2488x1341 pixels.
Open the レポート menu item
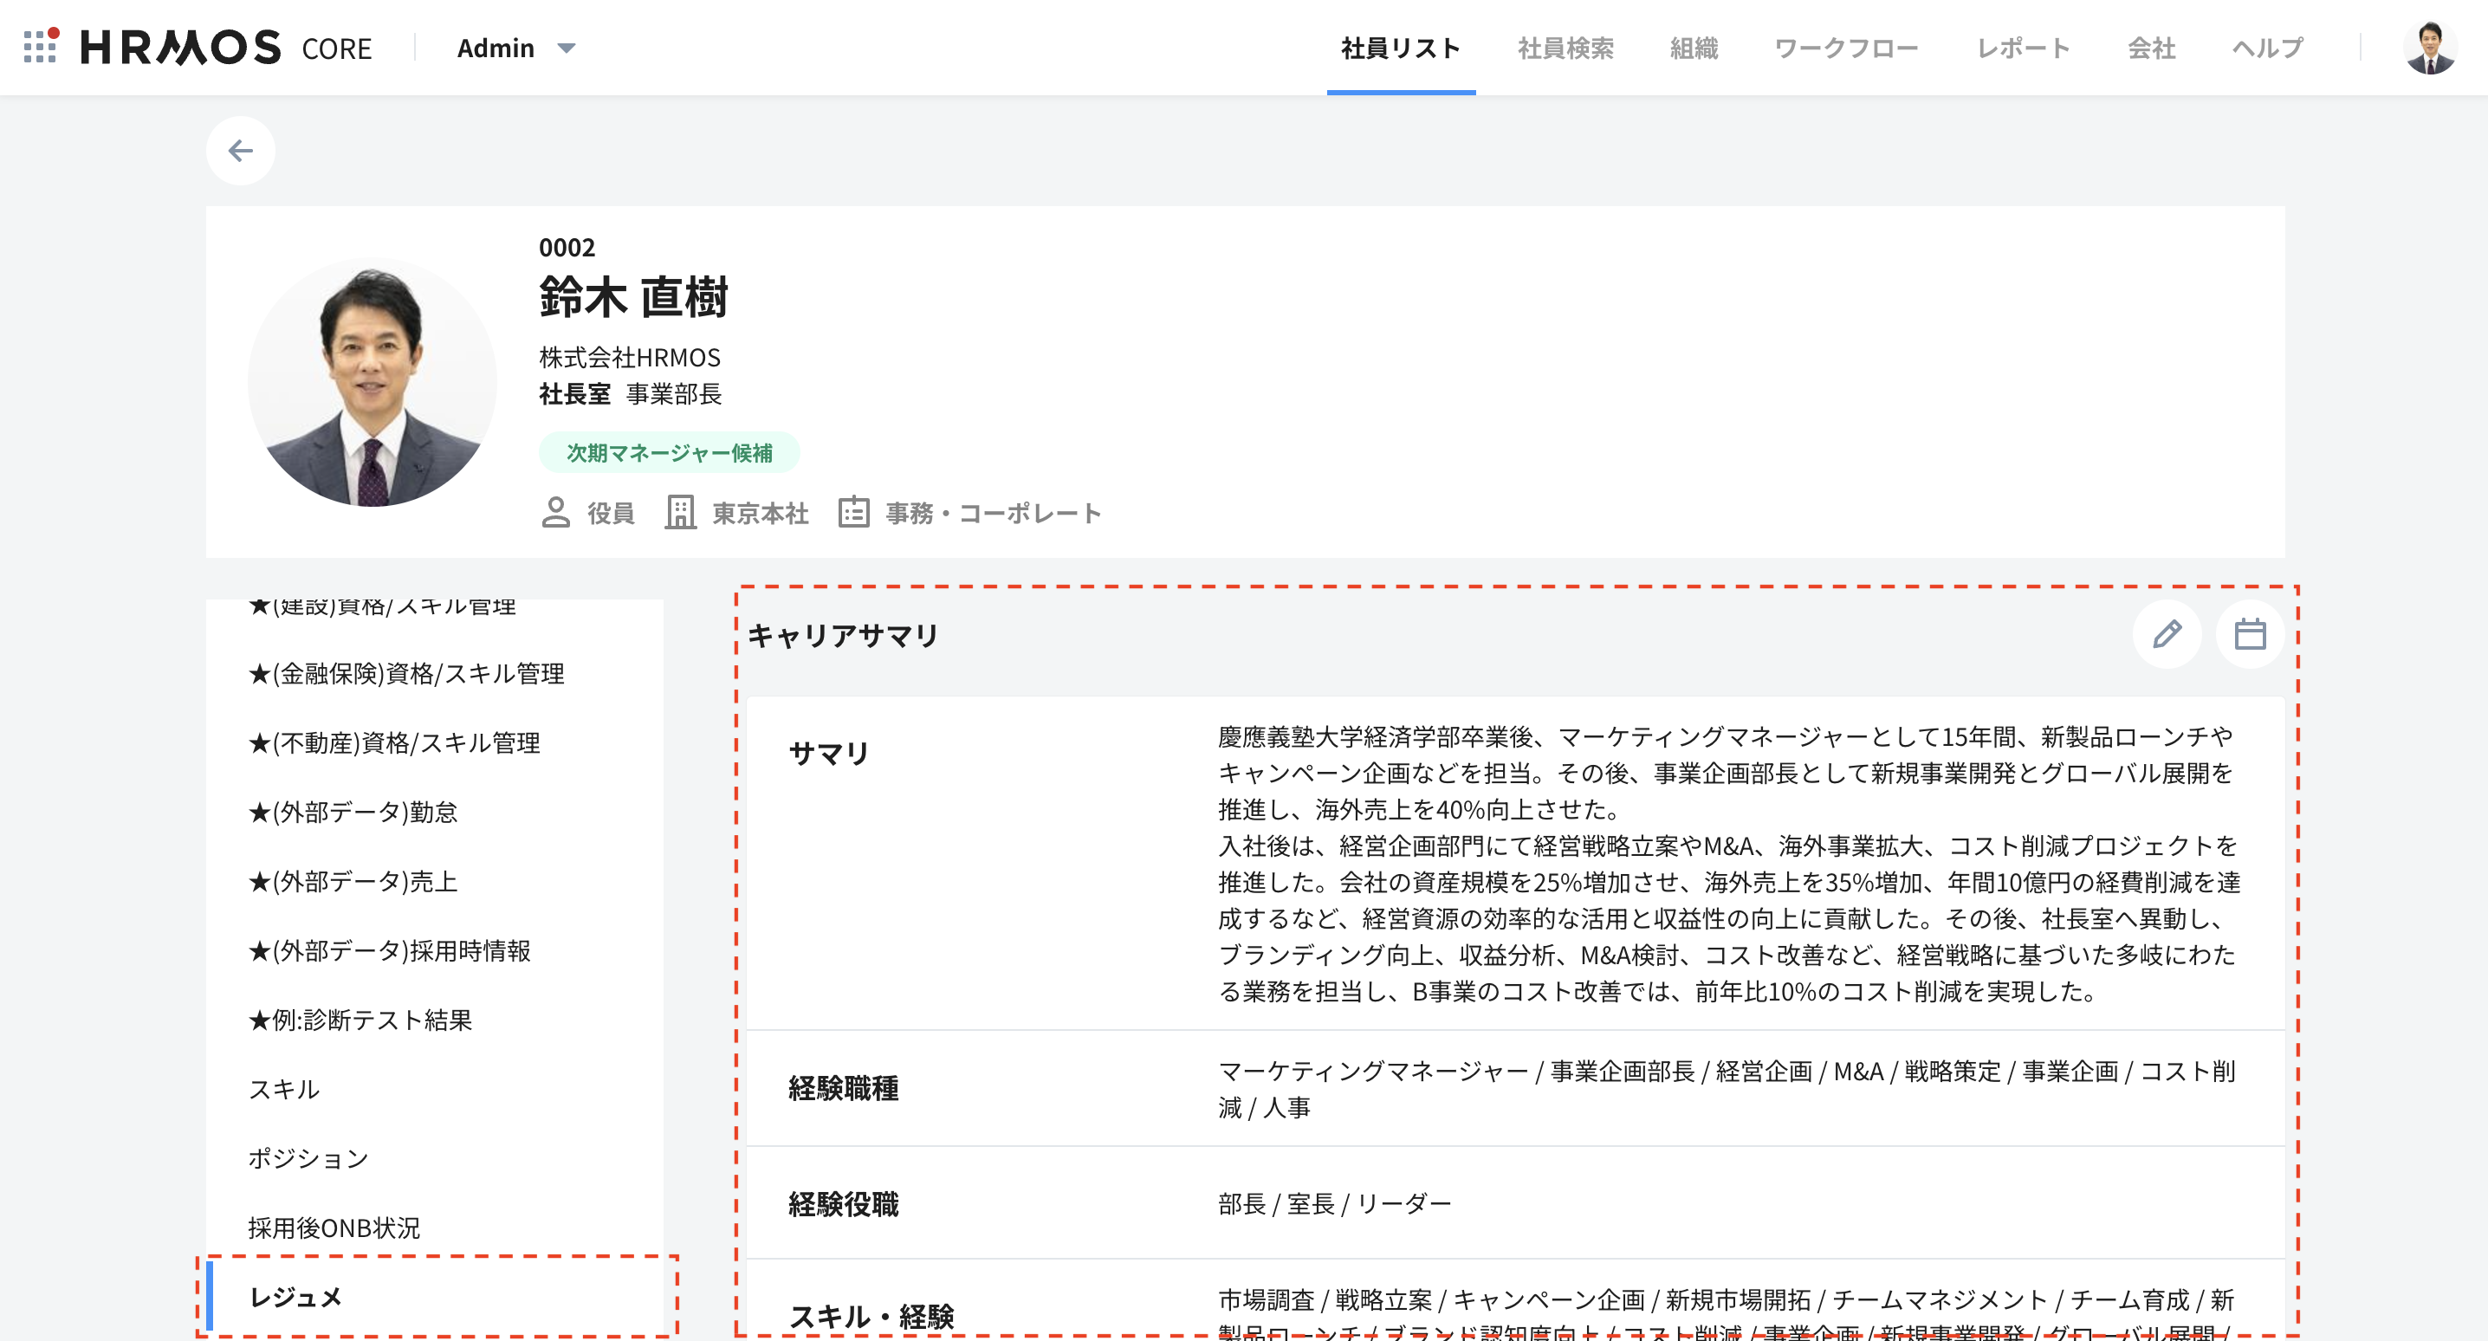pos(2022,48)
